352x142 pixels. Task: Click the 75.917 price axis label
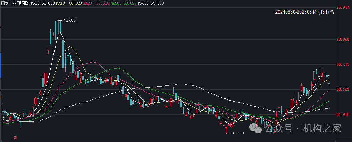(343, 8)
